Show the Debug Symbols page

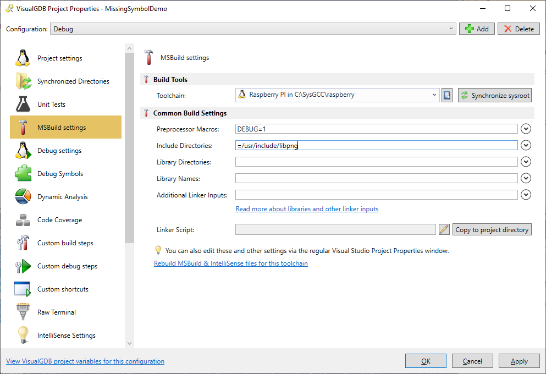[65, 173]
